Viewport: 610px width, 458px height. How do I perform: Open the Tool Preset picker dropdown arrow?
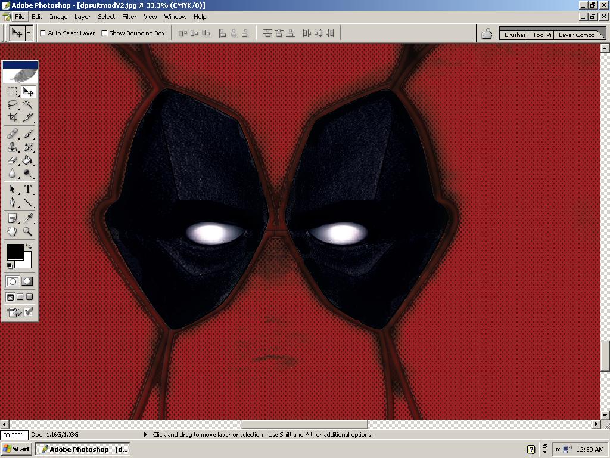(29, 33)
